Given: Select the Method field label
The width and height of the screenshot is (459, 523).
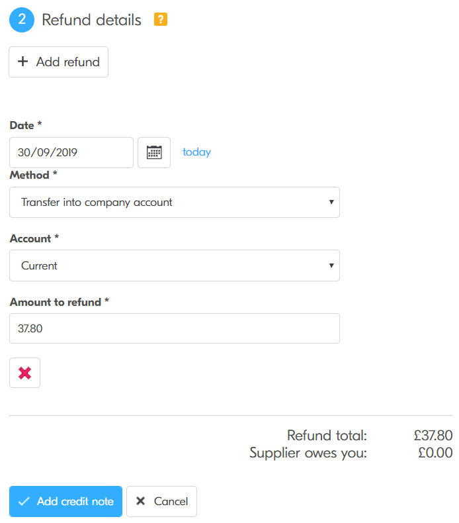Looking at the screenshot, I should click(x=33, y=175).
